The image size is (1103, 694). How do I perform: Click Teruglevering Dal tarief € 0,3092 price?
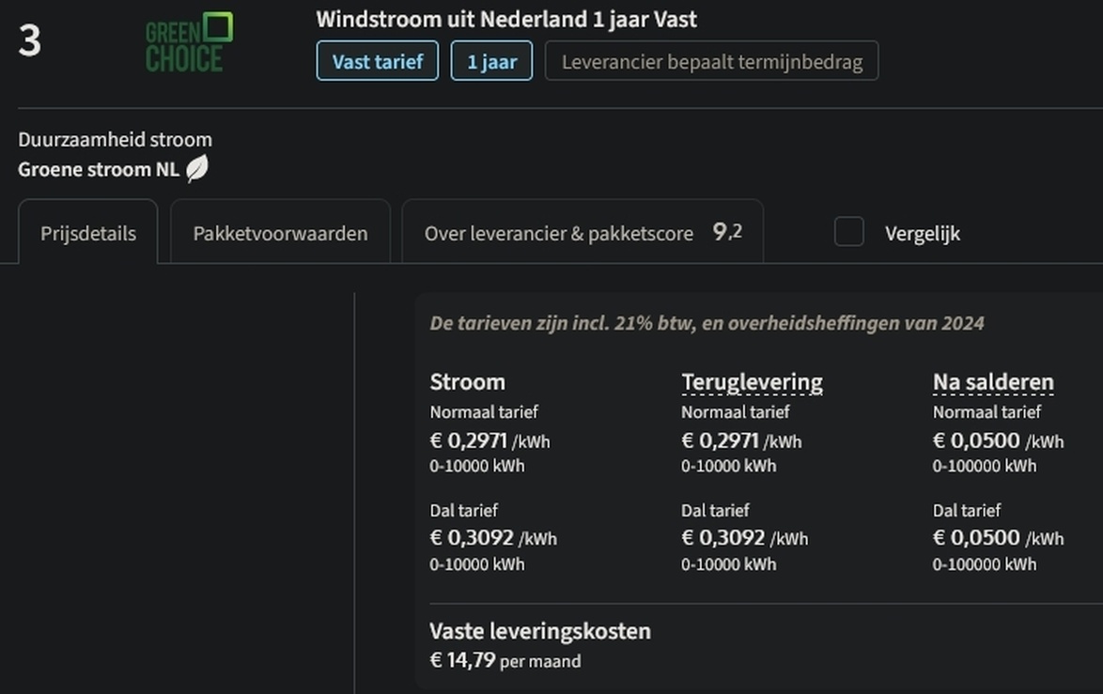pyautogui.click(x=744, y=538)
